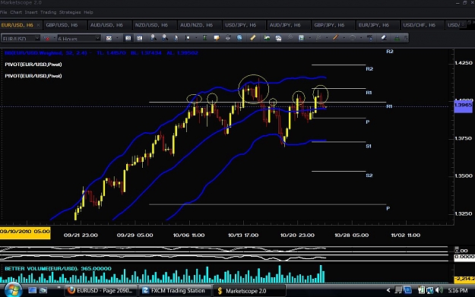Open the Windows Start button
This screenshot has height=297, width=475.
pyautogui.click(x=14, y=290)
